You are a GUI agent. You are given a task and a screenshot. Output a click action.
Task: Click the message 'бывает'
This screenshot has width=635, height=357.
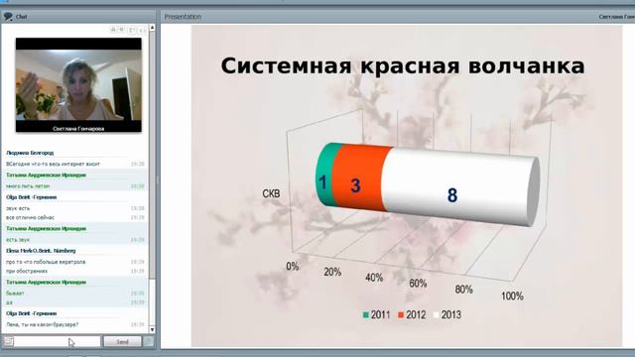coord(15,294)
